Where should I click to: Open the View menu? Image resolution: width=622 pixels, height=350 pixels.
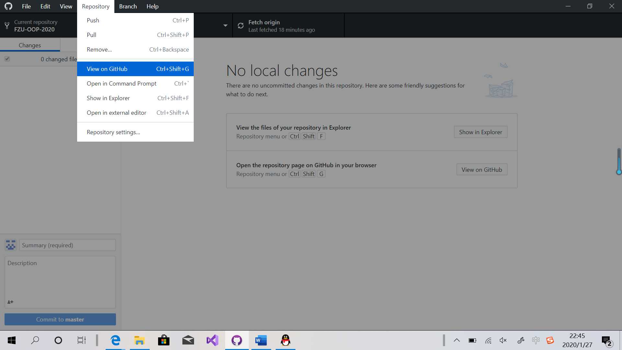coord(66,6)
